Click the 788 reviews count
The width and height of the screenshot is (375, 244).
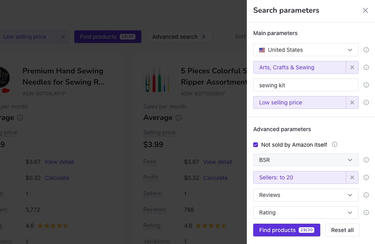(x=188, y=210)
